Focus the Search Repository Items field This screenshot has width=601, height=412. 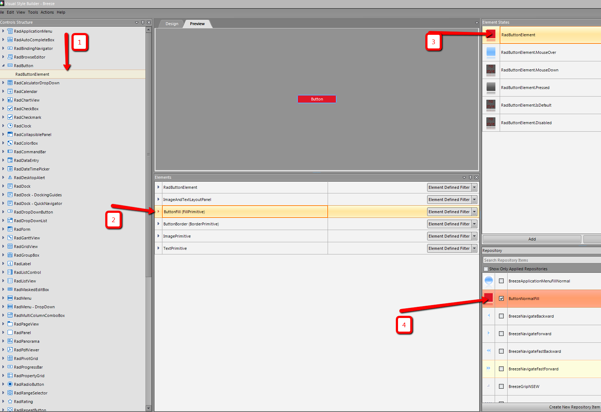[542, 260]
